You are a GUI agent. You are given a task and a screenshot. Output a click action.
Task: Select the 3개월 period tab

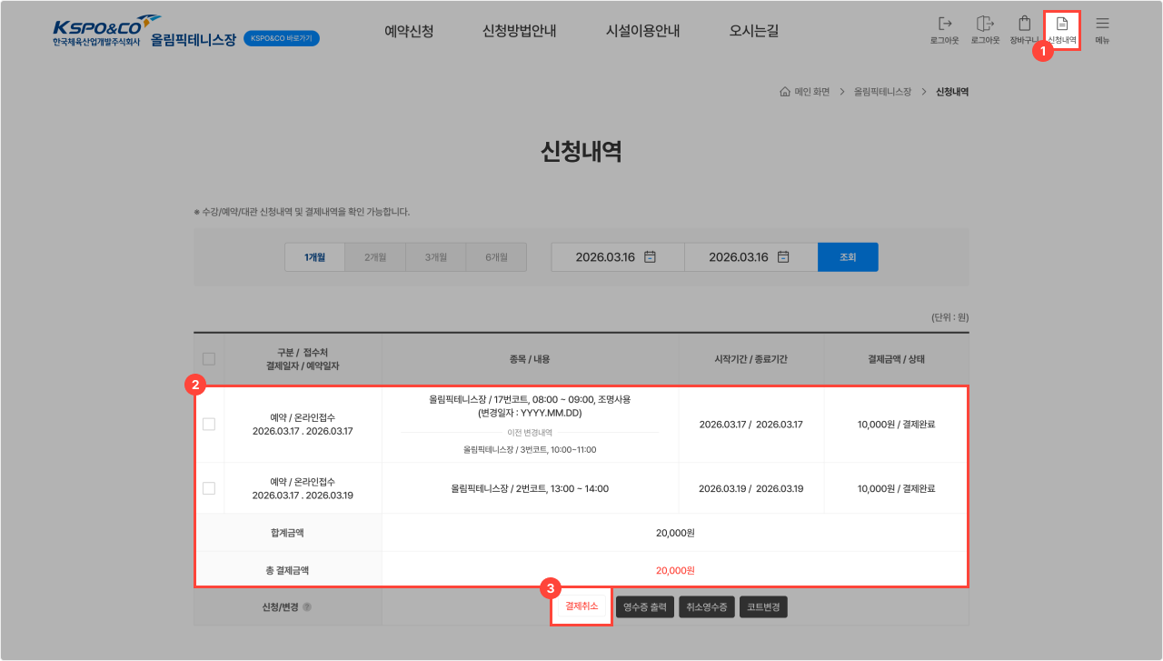tap(436, 257)
